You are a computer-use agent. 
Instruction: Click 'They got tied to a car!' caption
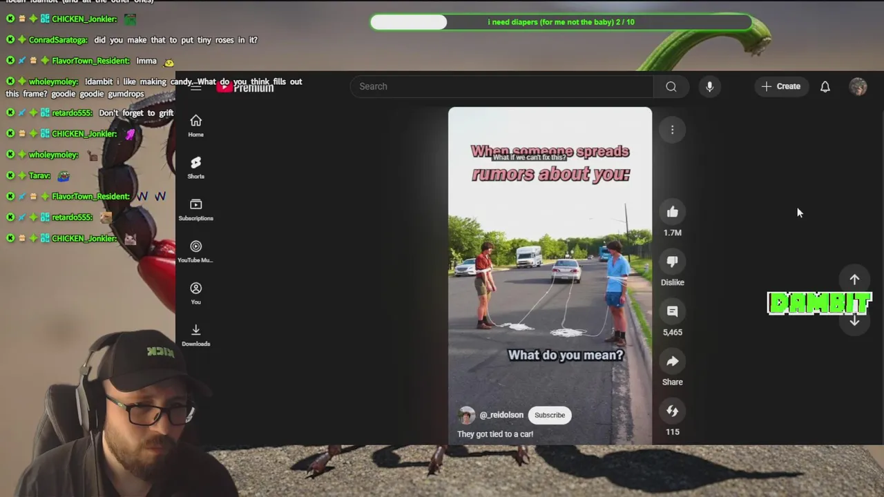pos(495,434)
